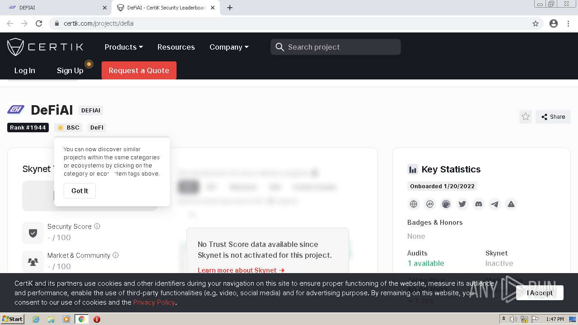Click Learn more about Skynet link

point(241,270)
